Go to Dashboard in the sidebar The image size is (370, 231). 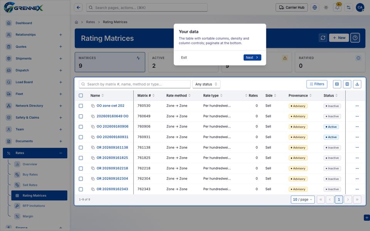tap(35, 23)
